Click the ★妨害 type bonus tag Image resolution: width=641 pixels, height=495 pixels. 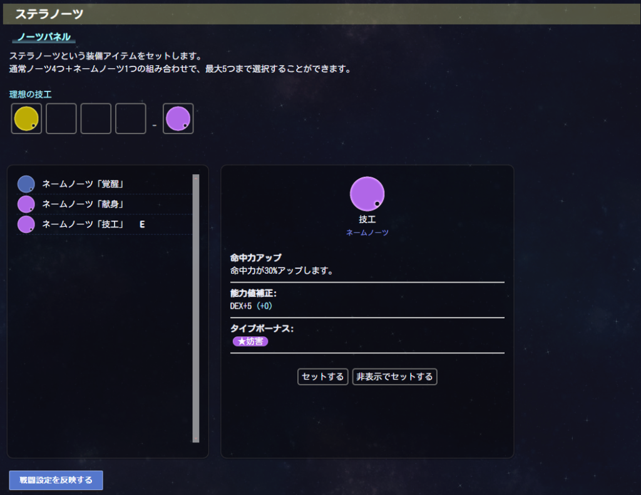tap(250, 341)
